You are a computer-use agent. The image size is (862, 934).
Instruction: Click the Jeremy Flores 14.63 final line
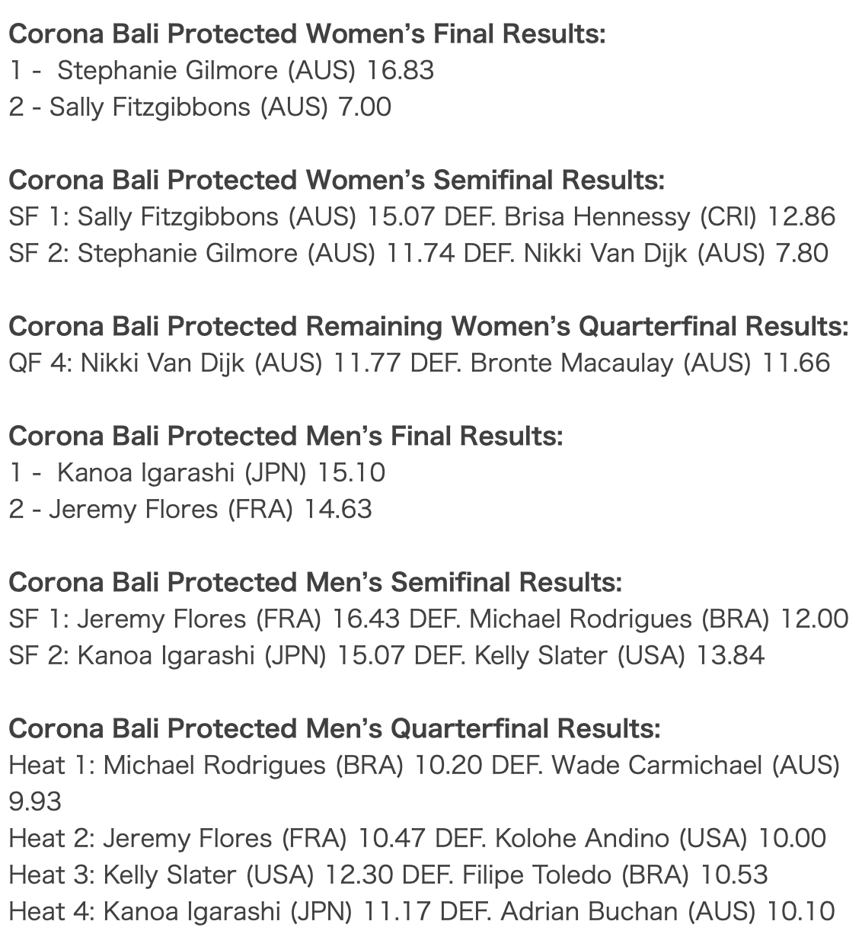[x=190, y=510]
